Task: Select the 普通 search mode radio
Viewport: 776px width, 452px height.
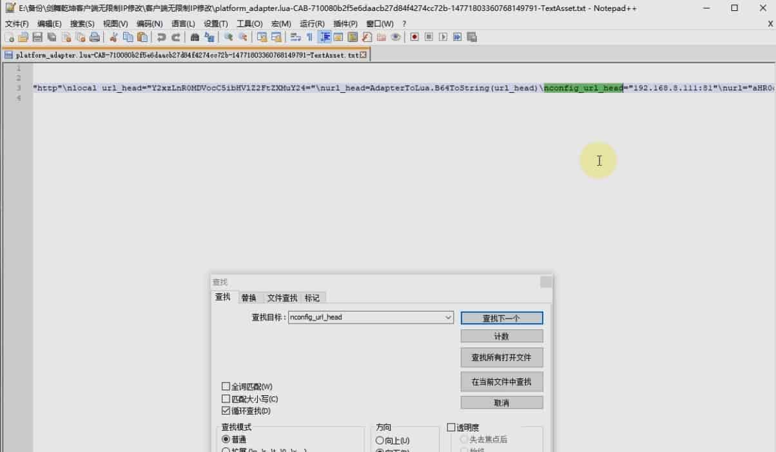Action: (x=226, y=439)
